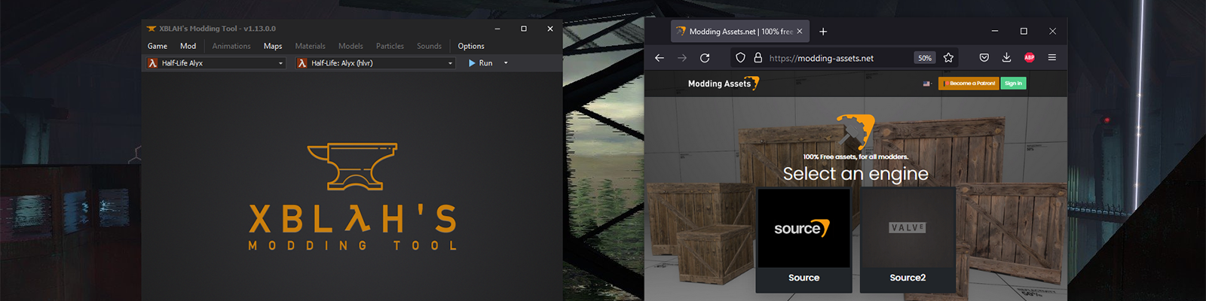Click the green Sign in button
1206x301 pixels.
tap(1013, 84)
